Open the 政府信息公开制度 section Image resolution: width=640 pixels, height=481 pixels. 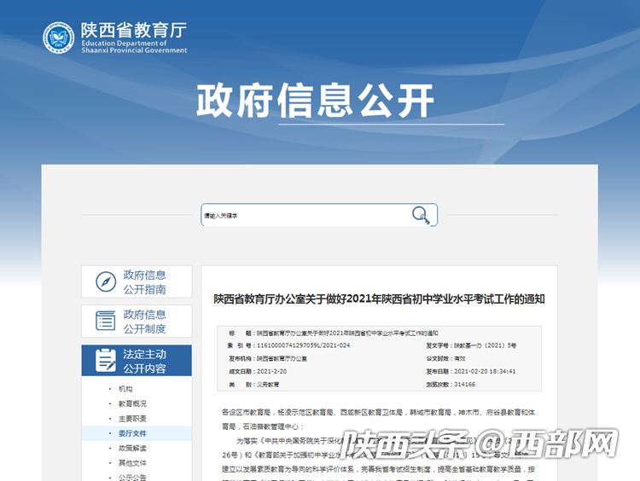point(144,321)
